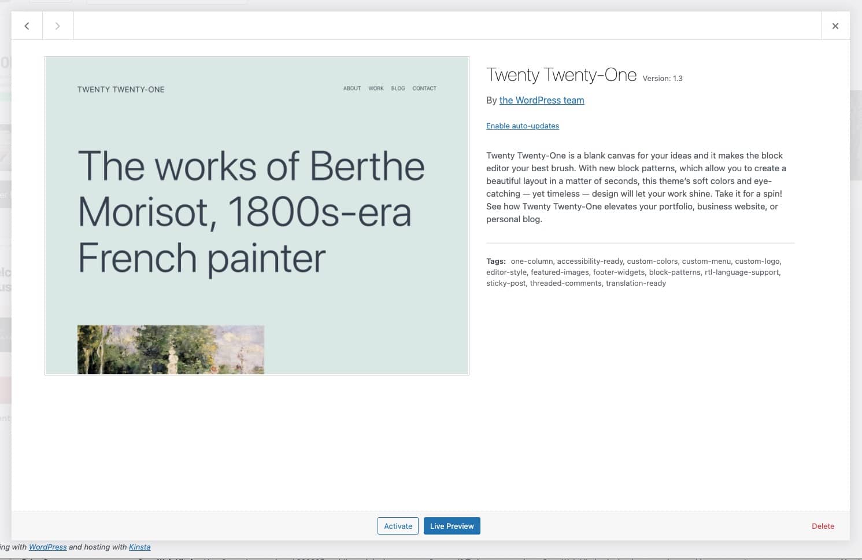862x560 pixels.
Task: Open CONTACT in the preview menu
Action: tap(424, 88)
